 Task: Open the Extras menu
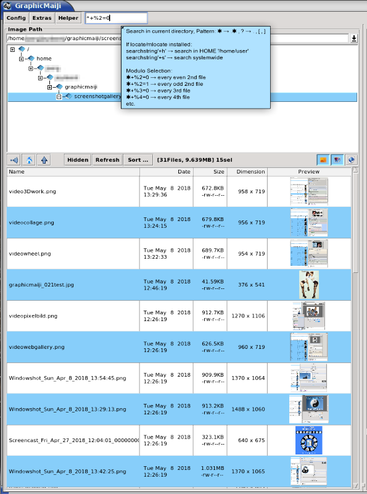click(42, 18)
